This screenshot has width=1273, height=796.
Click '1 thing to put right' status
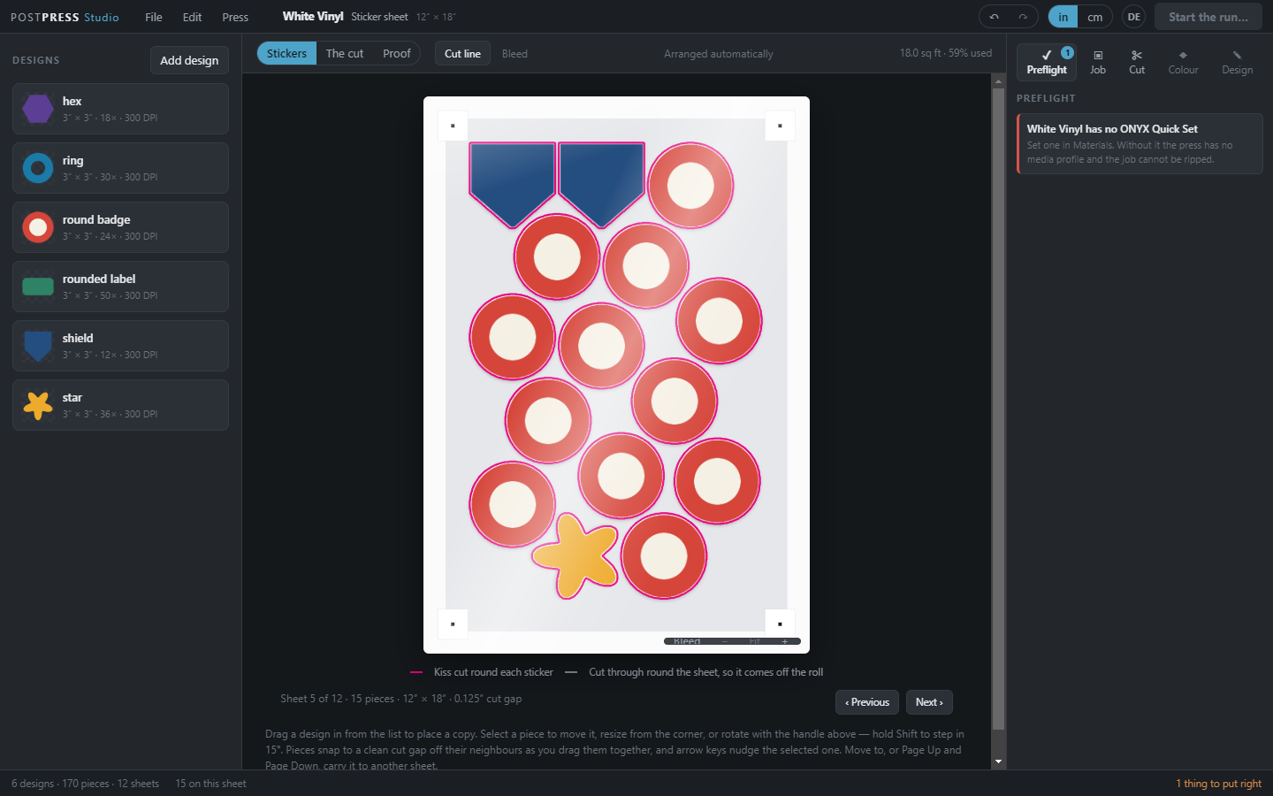click(1218, 784)
